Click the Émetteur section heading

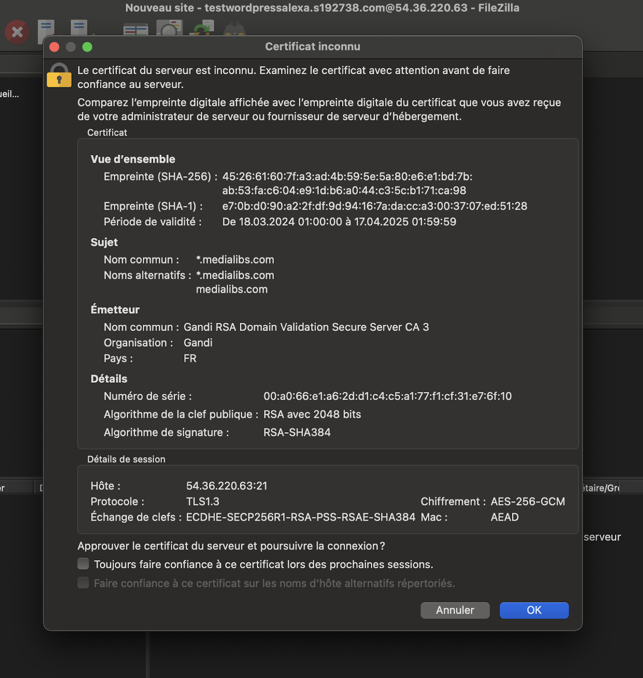pos(115,309)
